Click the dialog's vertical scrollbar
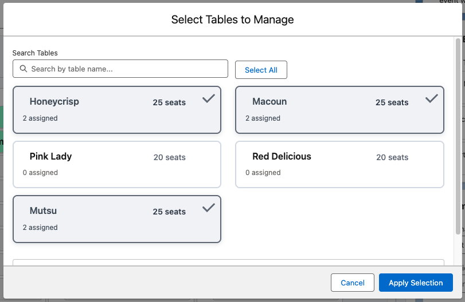465x302 pixels. [x=458, y=137]
